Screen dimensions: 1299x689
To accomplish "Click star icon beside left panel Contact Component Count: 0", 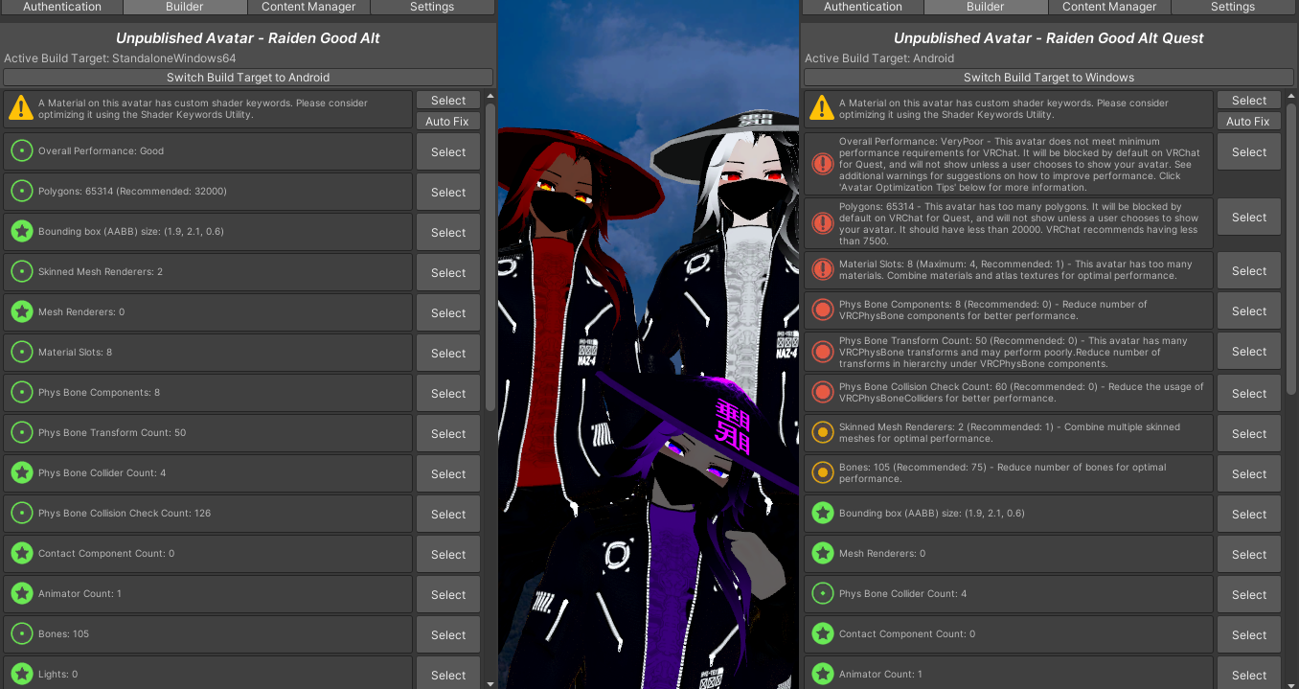I will click(x=21, y=553).
